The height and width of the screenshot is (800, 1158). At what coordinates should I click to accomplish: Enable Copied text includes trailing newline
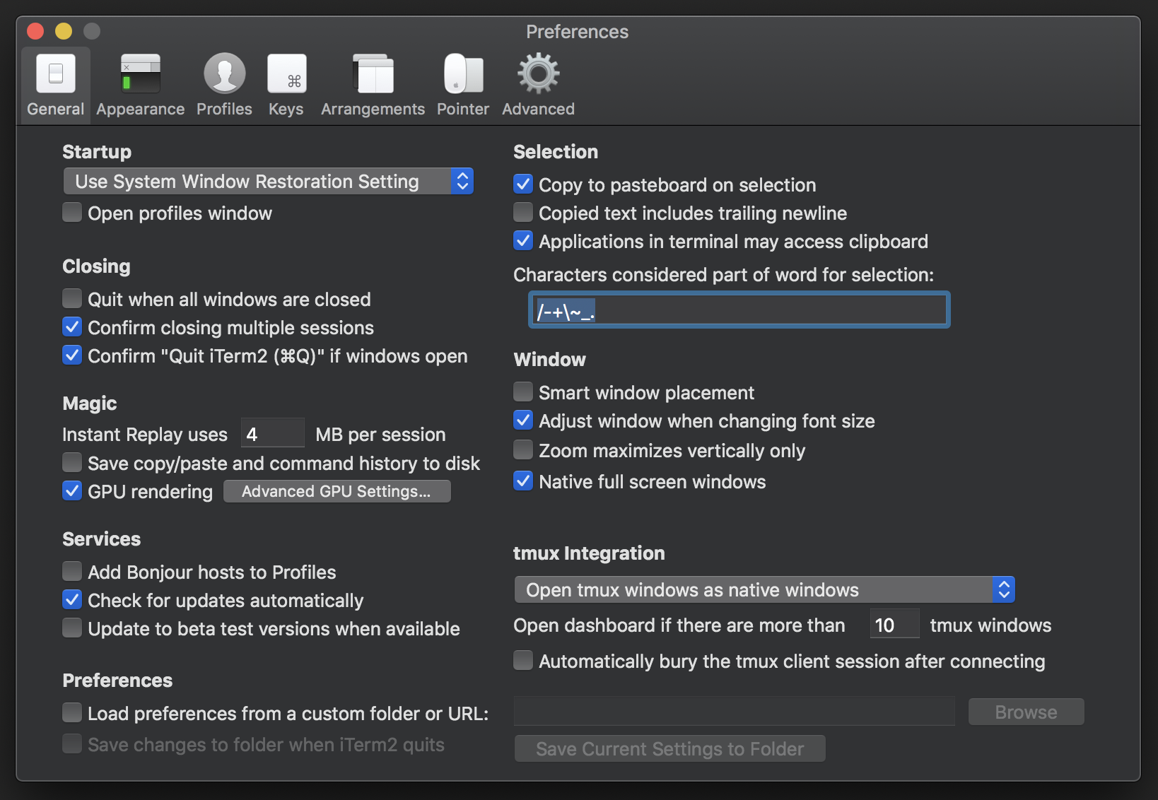[523, 213]
